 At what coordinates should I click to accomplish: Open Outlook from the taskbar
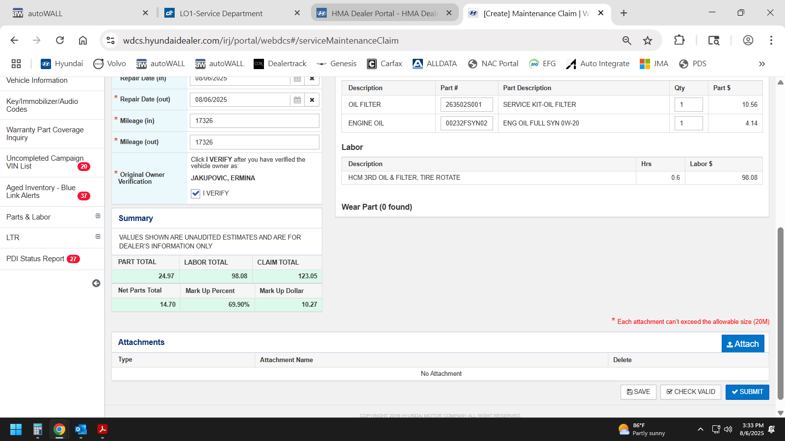[x=81, y=430]
